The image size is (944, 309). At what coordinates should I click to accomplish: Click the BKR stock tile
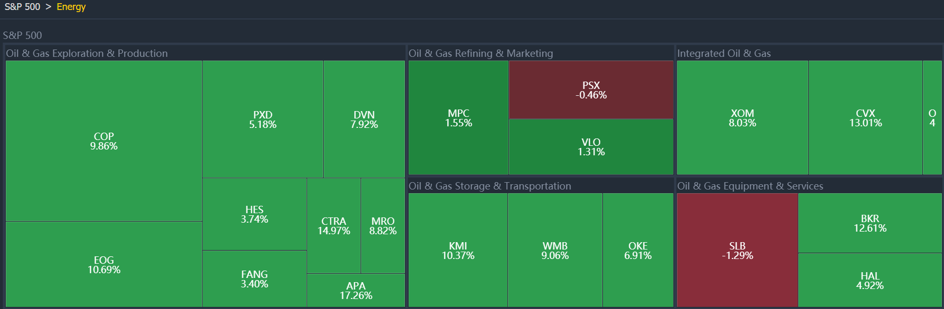click(x=870, y=223)
